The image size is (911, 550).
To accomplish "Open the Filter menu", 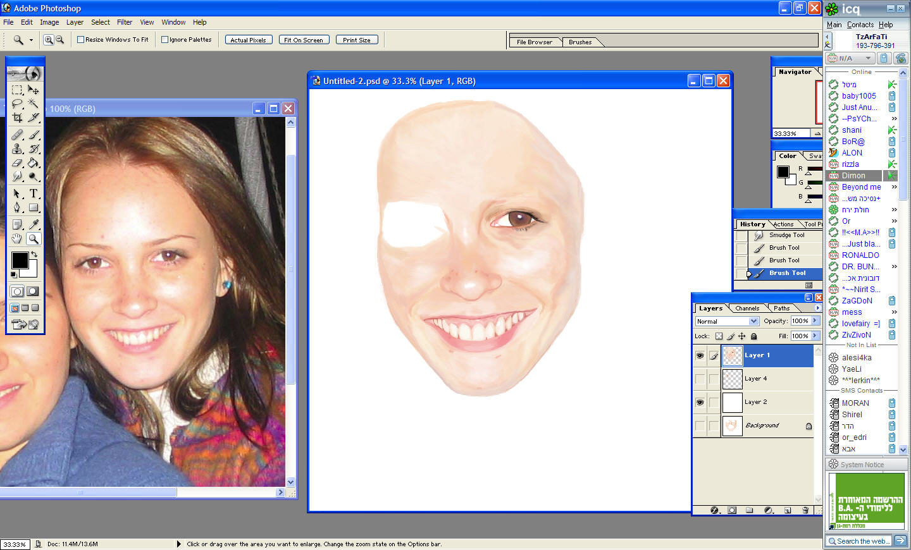I will (125, 22).
